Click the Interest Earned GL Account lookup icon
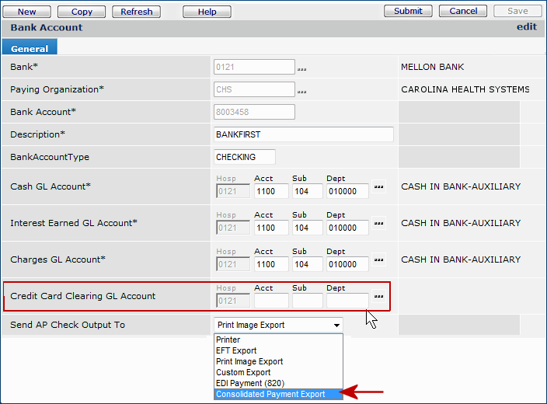This screenshot has height=404, width=547. pyautogui.click(x=378, y=223)
